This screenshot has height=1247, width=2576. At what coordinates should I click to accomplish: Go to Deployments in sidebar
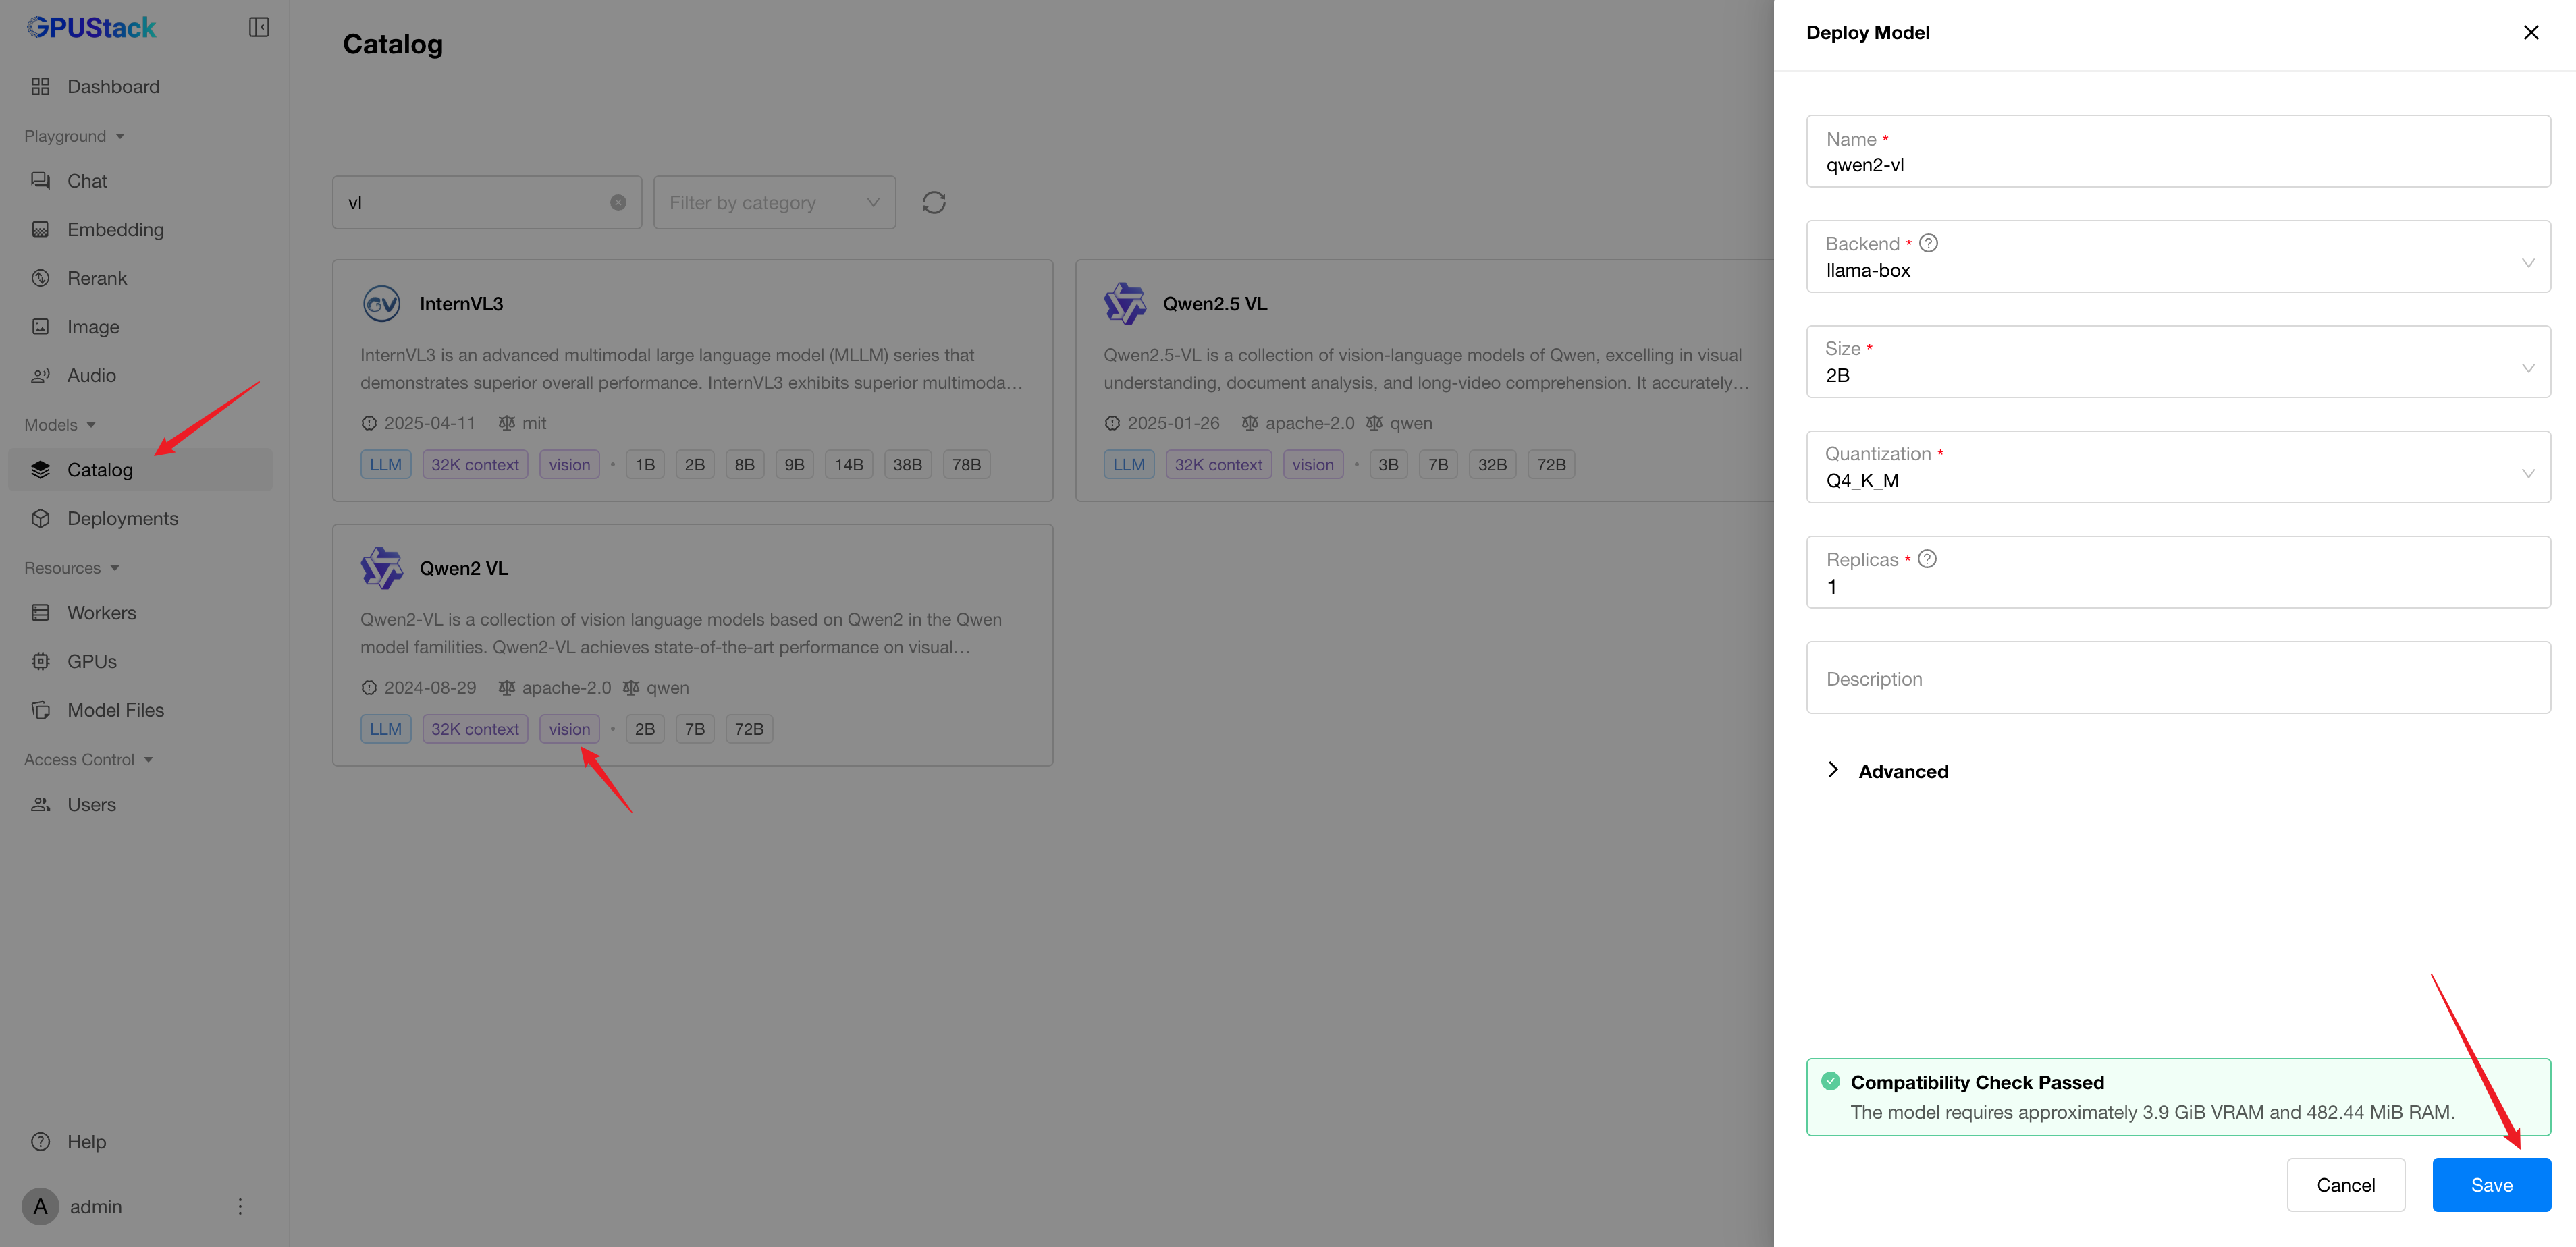pyautogui.click(x=122, y=518)
